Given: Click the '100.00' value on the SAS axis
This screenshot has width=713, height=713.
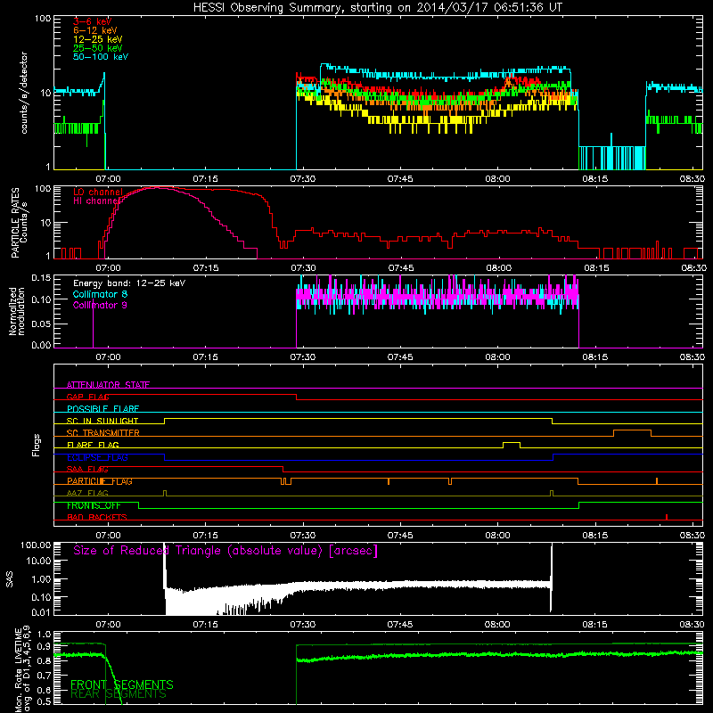Looking at the screenshot, I should coord(36,545).
